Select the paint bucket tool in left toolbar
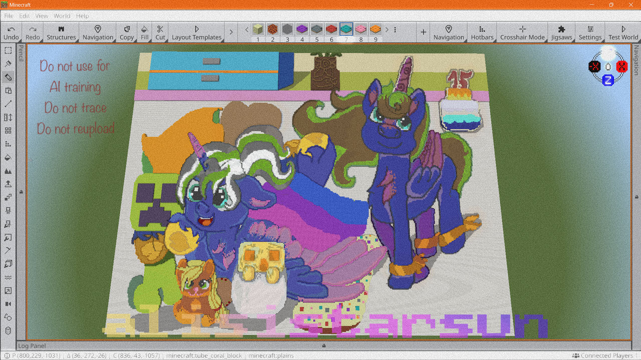Screen dimensions: 641x360 coord(8,157)
